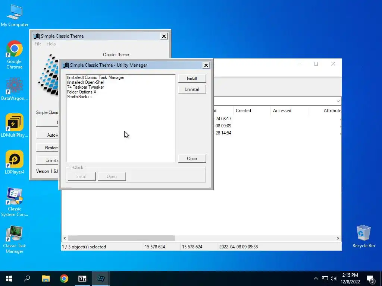
Task: Show calendar from the taskbar clock
Action: click(350, 279)
